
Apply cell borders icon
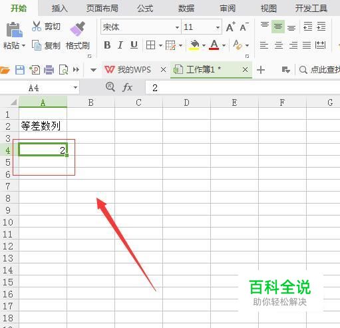tap(150, 45)
